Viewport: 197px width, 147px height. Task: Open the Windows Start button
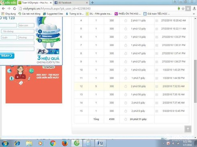(5, 143)
